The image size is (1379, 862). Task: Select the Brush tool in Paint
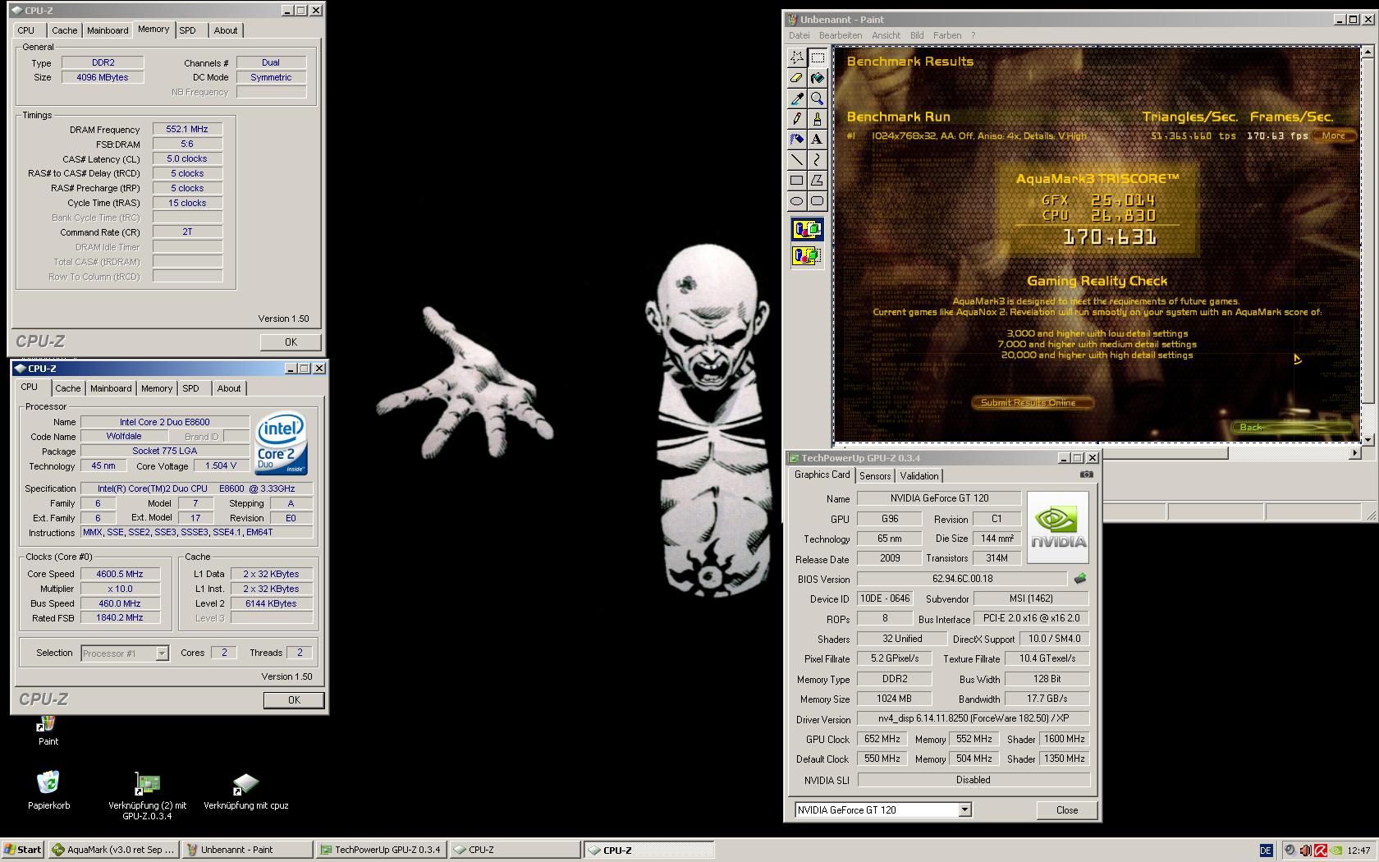(x=817, y=119)
